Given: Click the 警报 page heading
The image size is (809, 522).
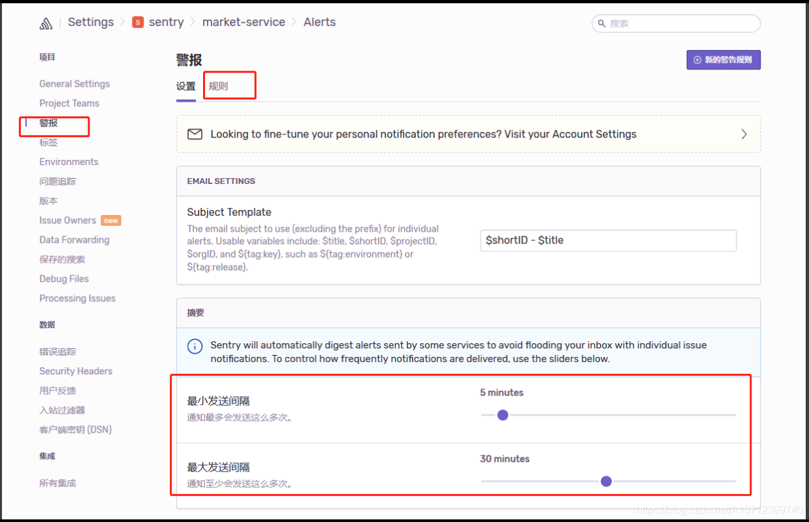Looking at the screenshot, I should pyautogui.click(x=189, y=61).
